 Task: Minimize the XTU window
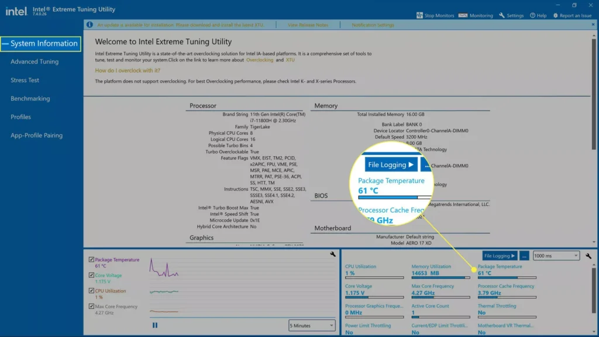[x=557, y=5]
